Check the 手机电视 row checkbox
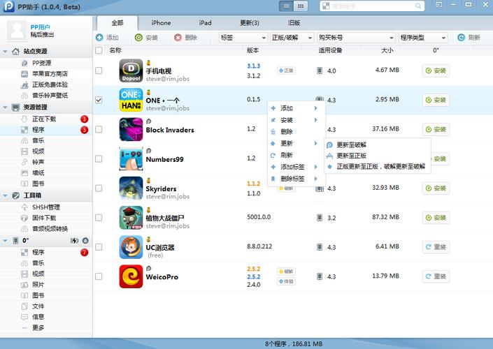 click(99, 70)
